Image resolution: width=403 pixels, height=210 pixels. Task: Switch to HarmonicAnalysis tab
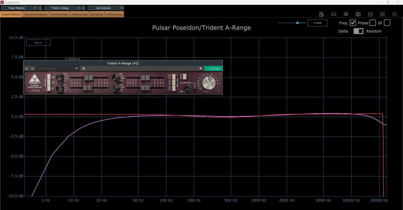[36, 14]
